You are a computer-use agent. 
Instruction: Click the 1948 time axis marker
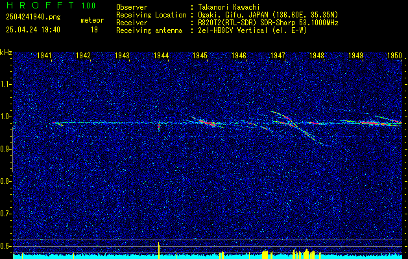[317, 55]
